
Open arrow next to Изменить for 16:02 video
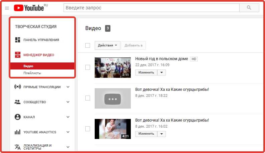coord(162,134)
